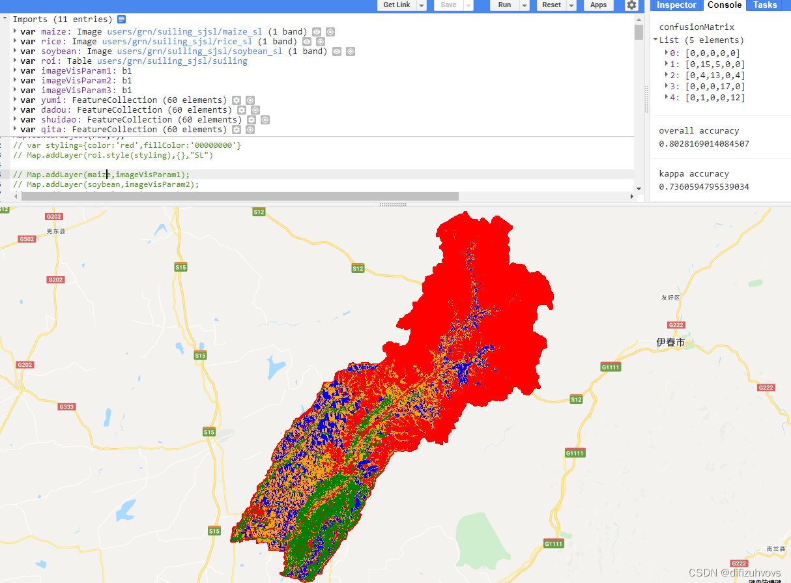Expand confusion matrix row 2

(x=667, y=74)
